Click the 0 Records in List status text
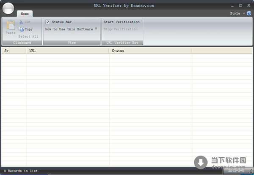The image size is (254, 175). pos(22,171)
